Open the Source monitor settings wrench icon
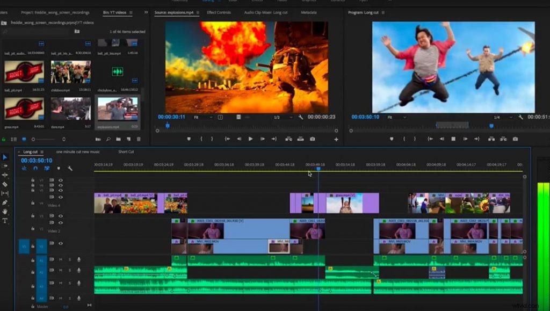The image size is (550, 311). click(300, 118)
